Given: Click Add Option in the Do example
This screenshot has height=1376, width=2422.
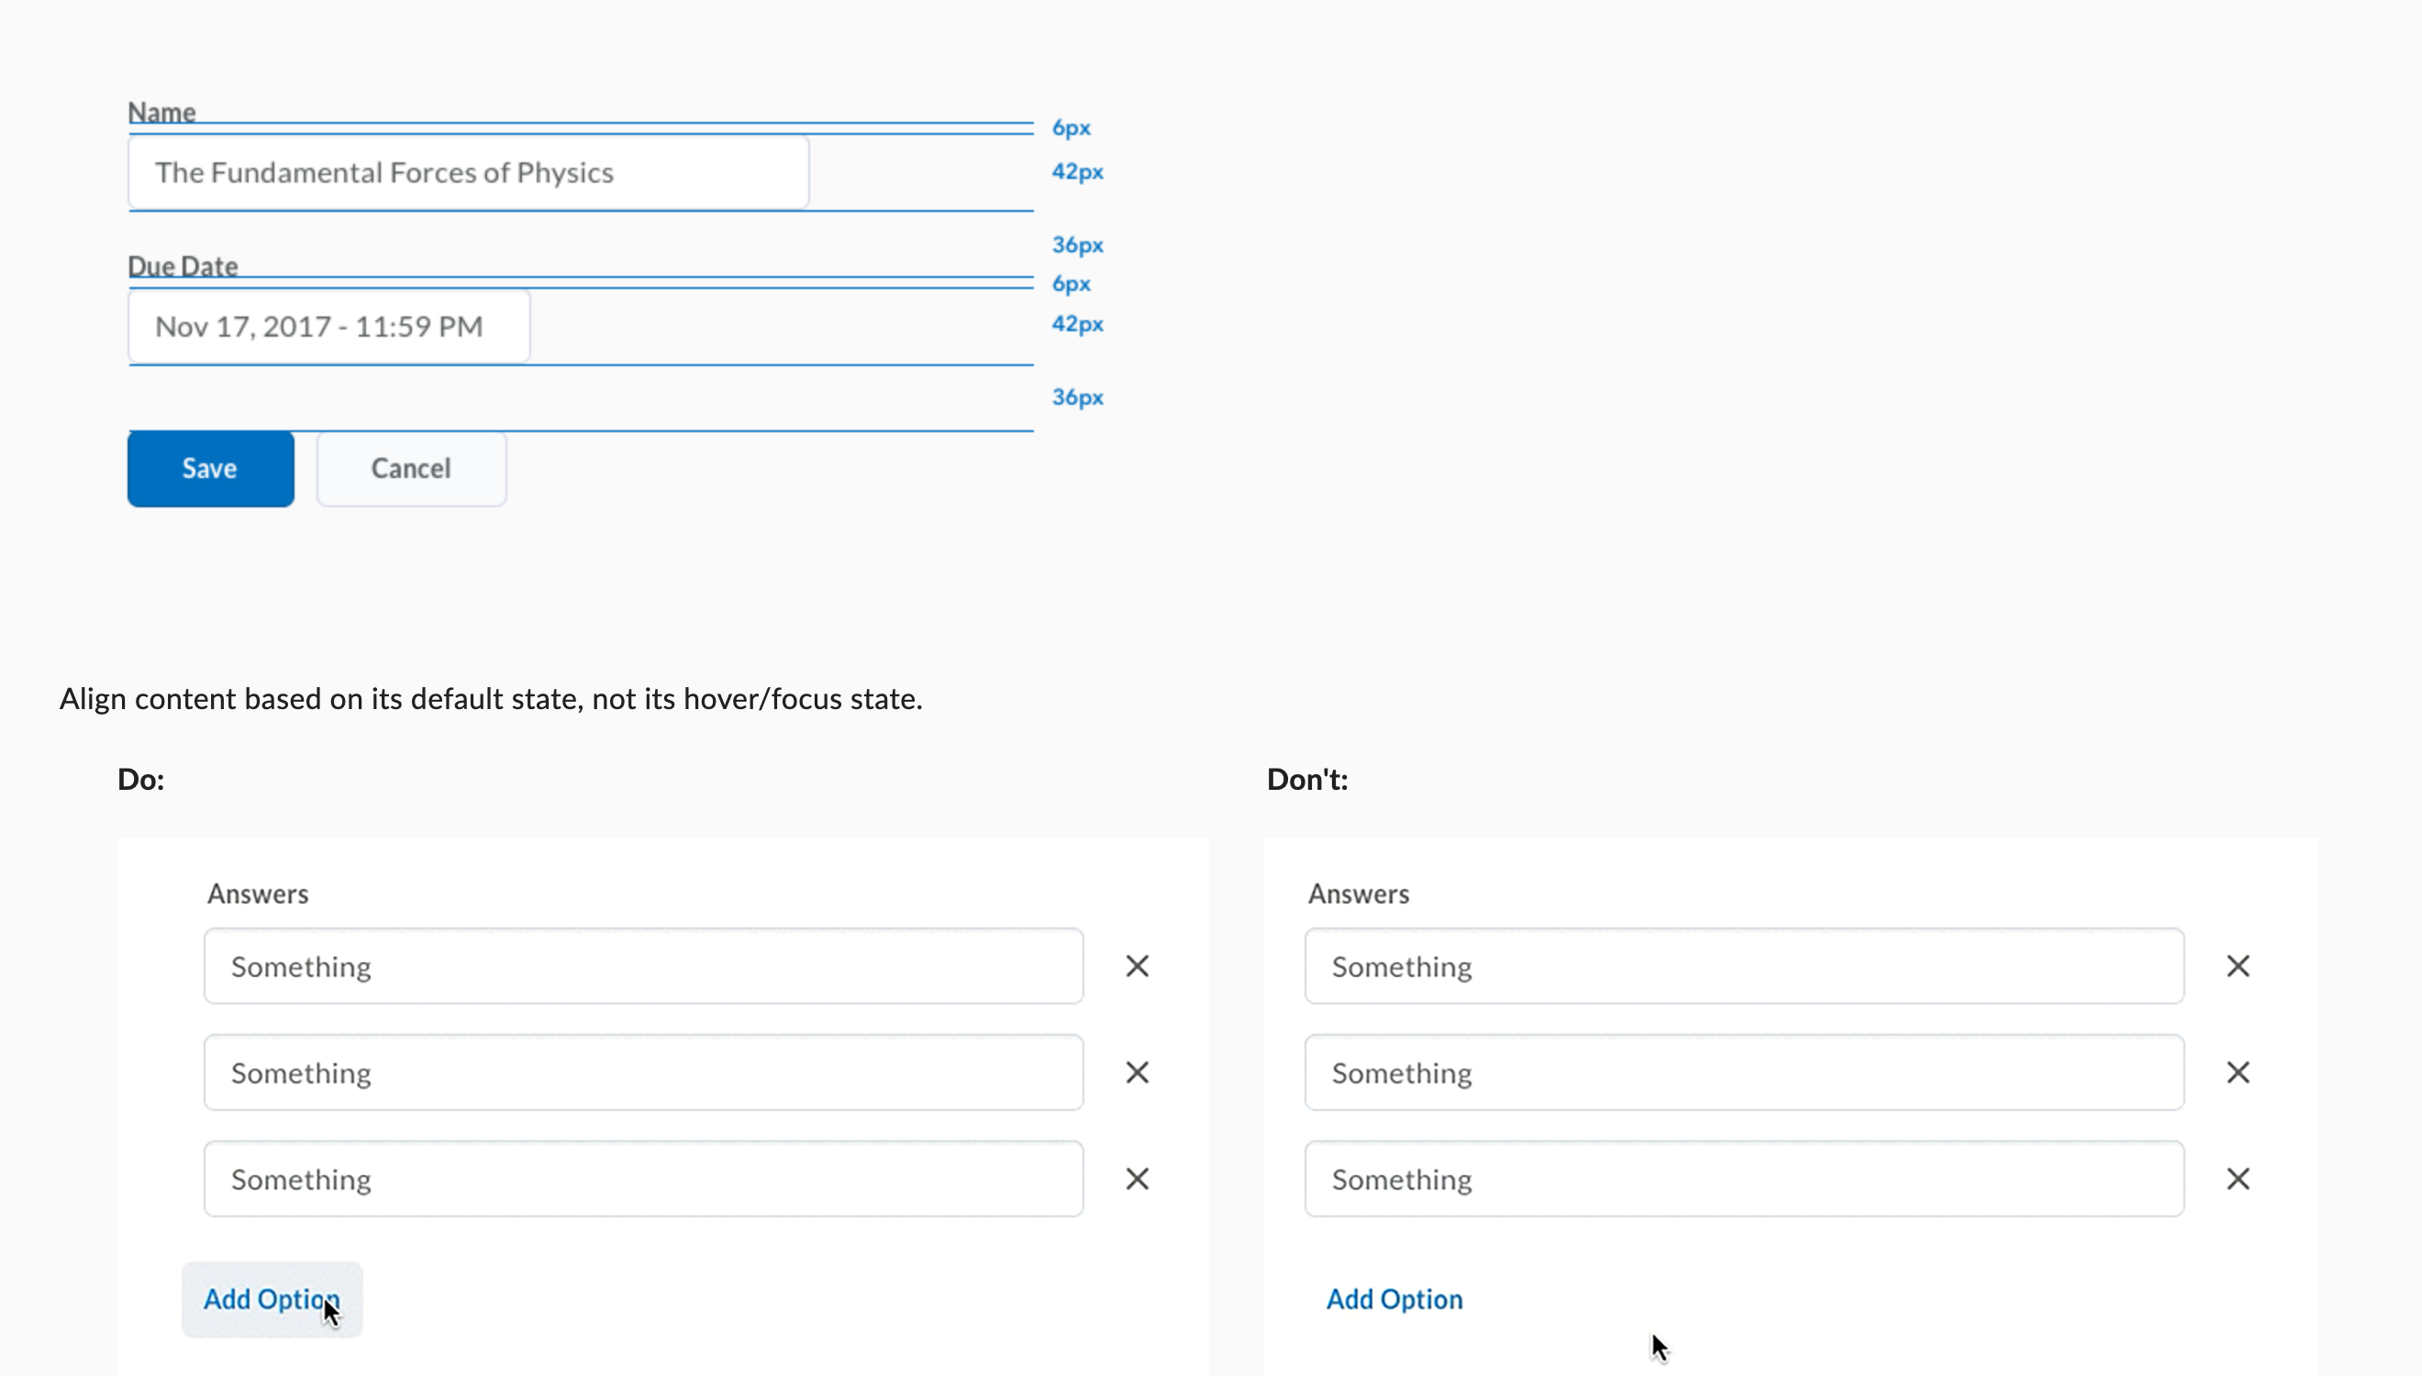Looking at the screenshot, I should (x=272, y=1300).
